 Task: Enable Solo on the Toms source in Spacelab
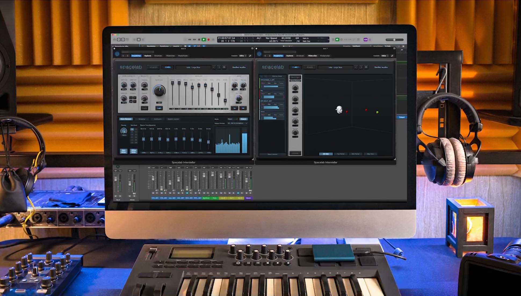click(269, 115)
